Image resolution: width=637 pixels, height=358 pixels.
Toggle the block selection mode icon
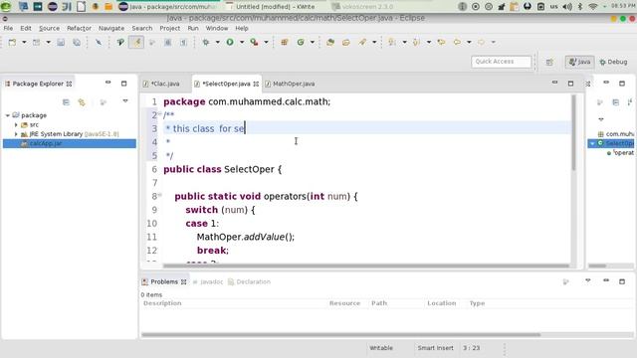(168, 42)
